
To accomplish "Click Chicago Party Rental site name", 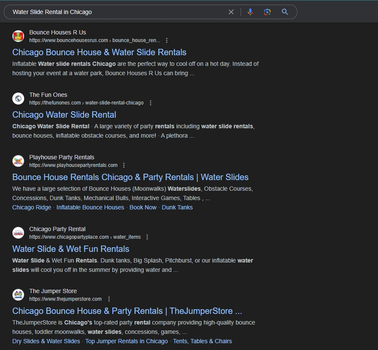I will pyautogui.click(x=57, y=229).
